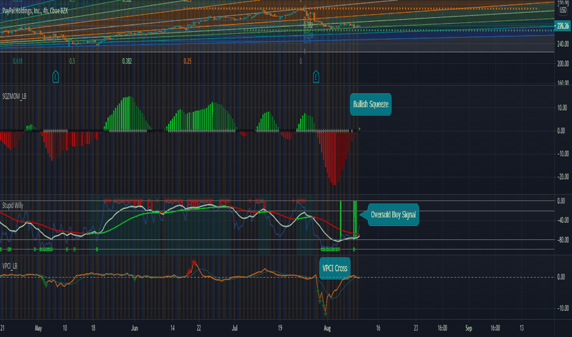Click the 0.25 Fibonacci level label
The height and width of the screenshot is (337, 572).
[188, 61]
